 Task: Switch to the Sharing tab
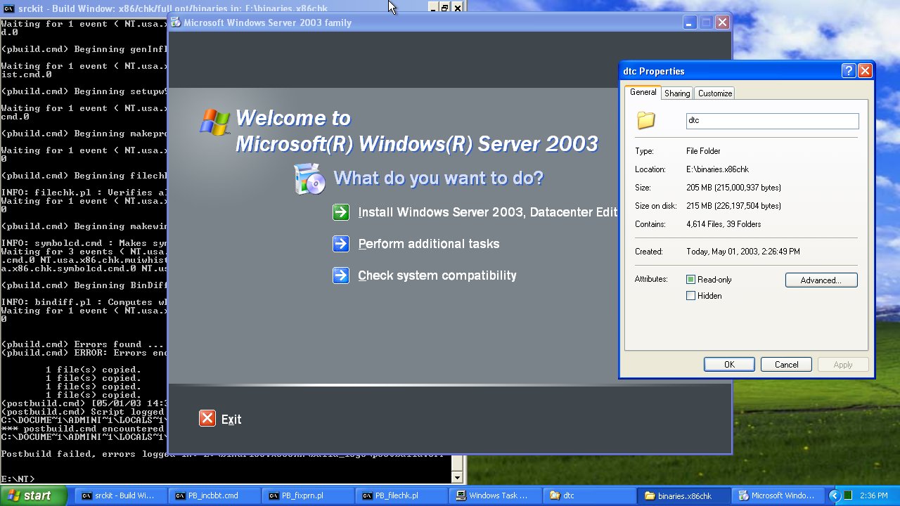pyautogui.click(x=677, y=93)
